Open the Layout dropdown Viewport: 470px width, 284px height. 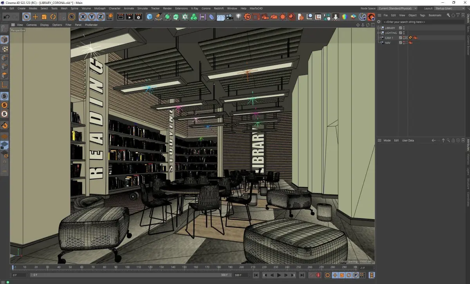point(450,8)
